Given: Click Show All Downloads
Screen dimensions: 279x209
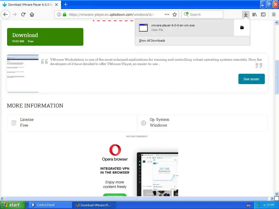Looking at the screenshot, I should pos(152,41).
